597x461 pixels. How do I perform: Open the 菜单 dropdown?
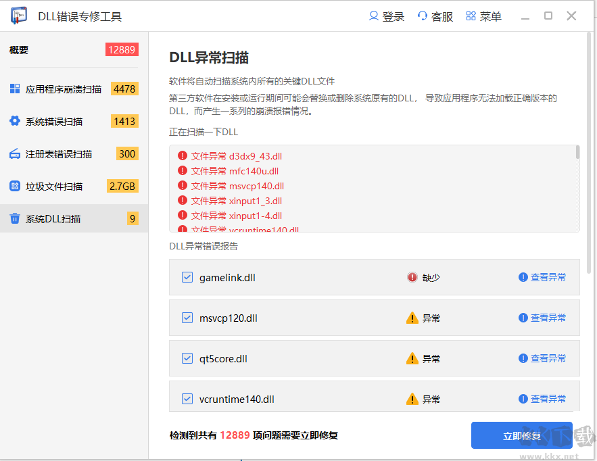[x=484, y=16]
